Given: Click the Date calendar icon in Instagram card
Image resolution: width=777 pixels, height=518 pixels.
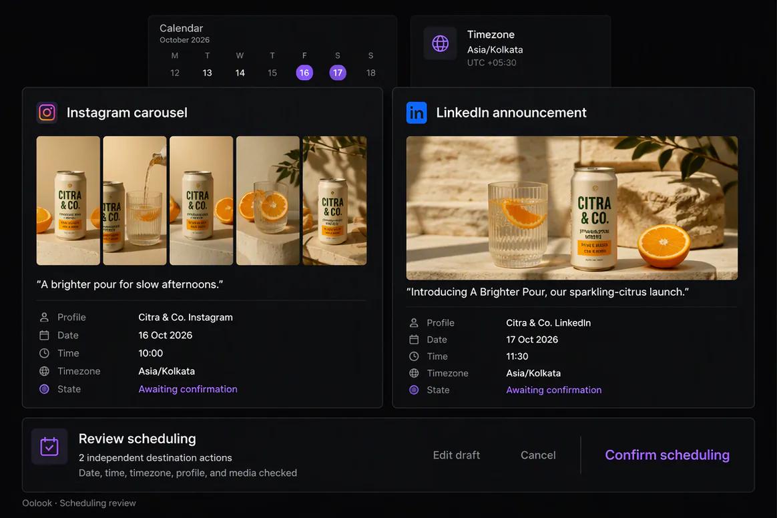Looking at the screenshot, I should click(44, 335).
